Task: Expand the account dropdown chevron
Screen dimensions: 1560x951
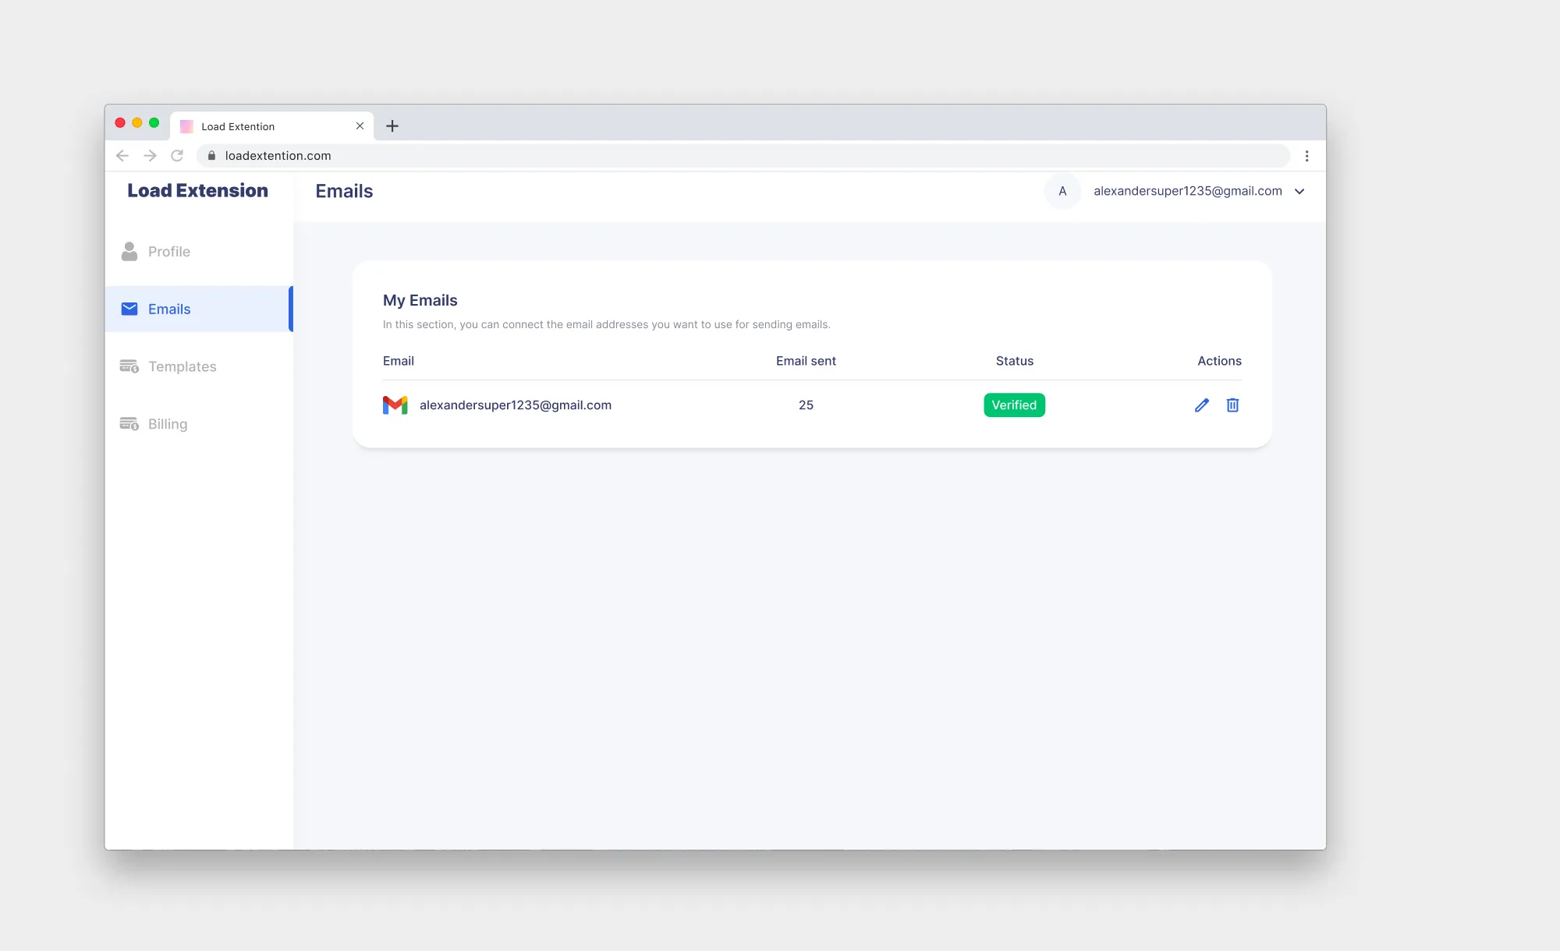Action: click(x=1299, y=192)
